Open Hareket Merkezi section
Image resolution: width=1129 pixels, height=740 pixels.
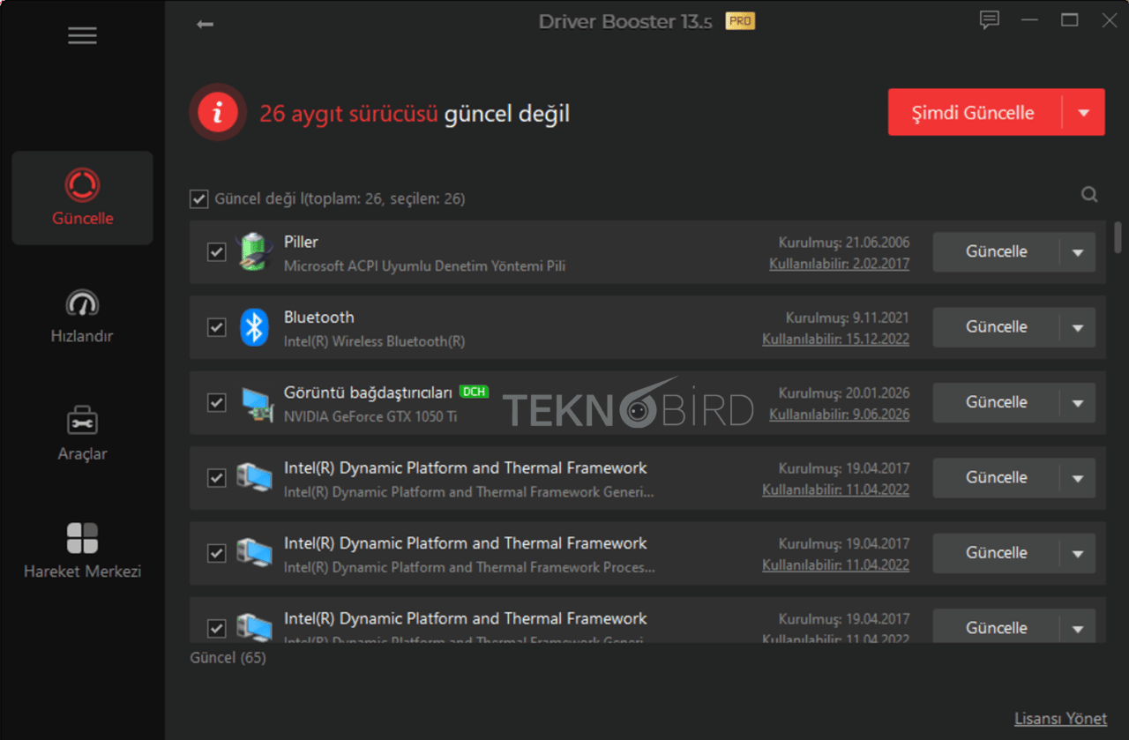point(82,550)
